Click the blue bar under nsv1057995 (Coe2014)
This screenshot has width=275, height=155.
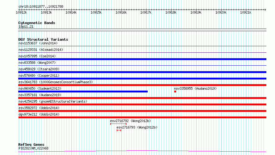(x=142, y=59)
